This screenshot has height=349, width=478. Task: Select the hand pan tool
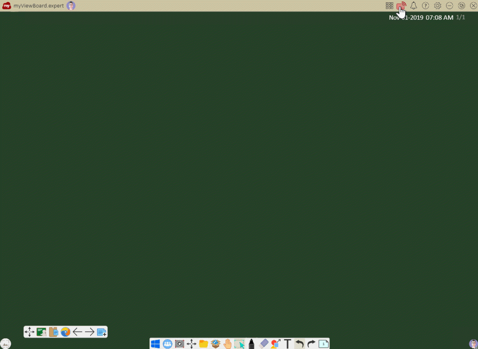pos(227,344)
